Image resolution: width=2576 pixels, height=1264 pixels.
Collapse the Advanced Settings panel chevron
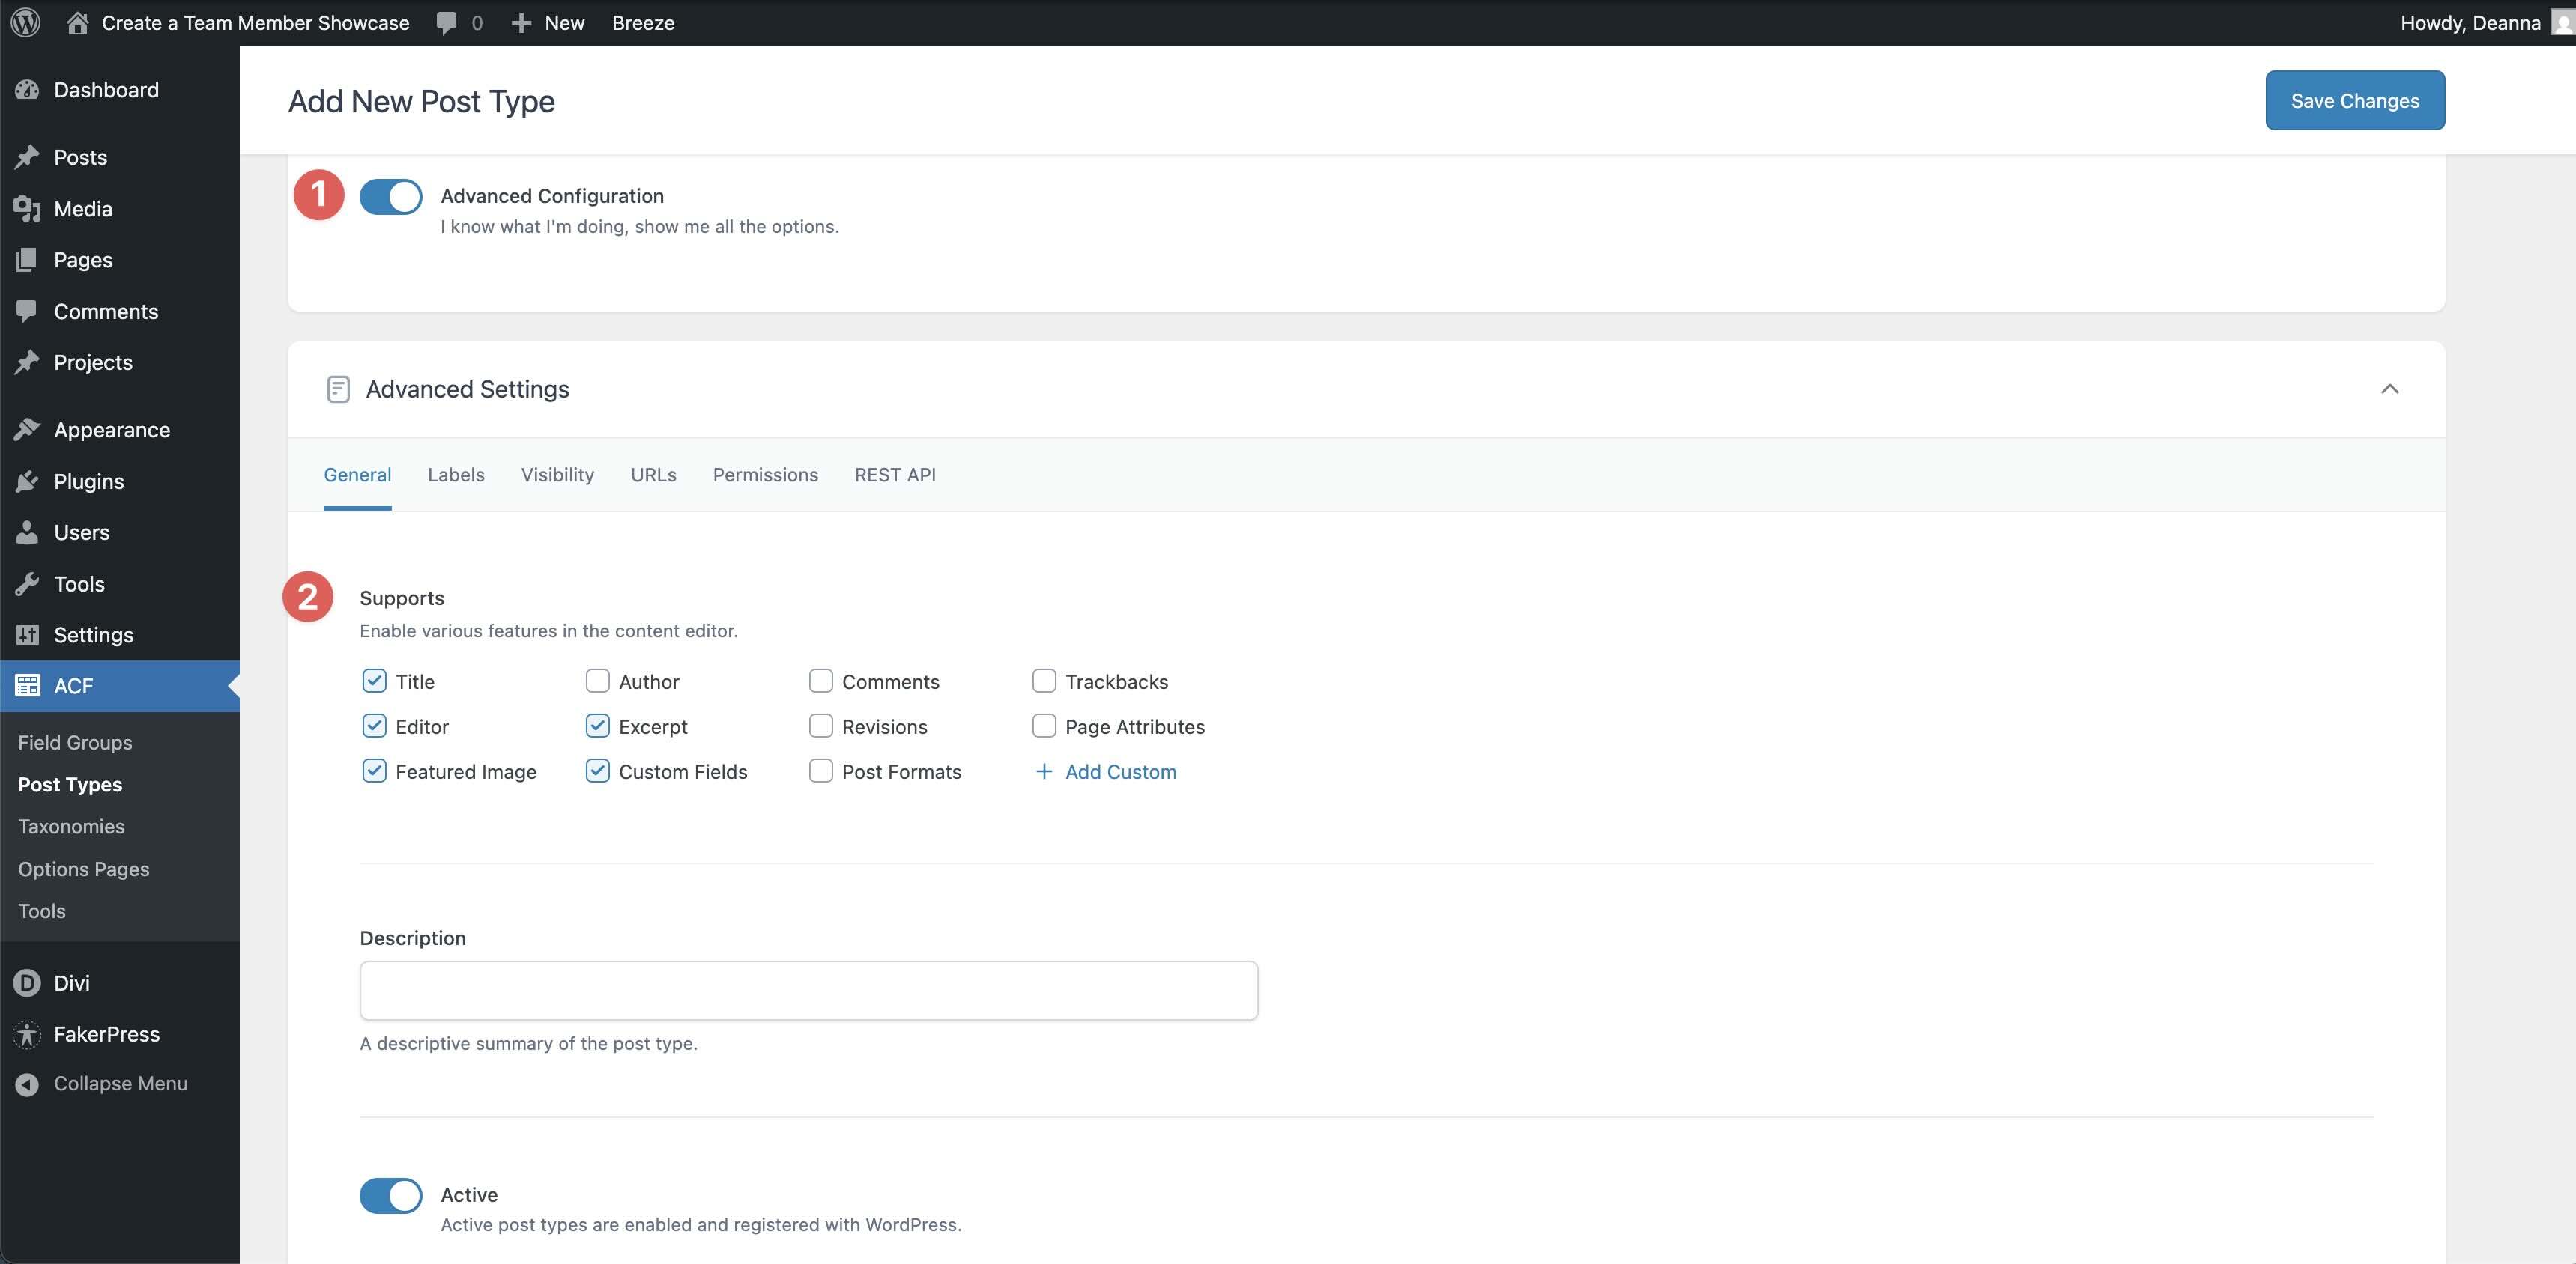[2391, 389]
